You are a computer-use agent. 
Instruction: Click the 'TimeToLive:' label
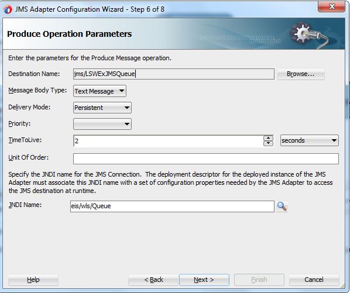[x=25, y=140]
